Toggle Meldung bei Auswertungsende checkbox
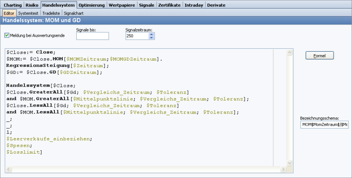The width and height of the screenshot is (352, 178). 7,36
